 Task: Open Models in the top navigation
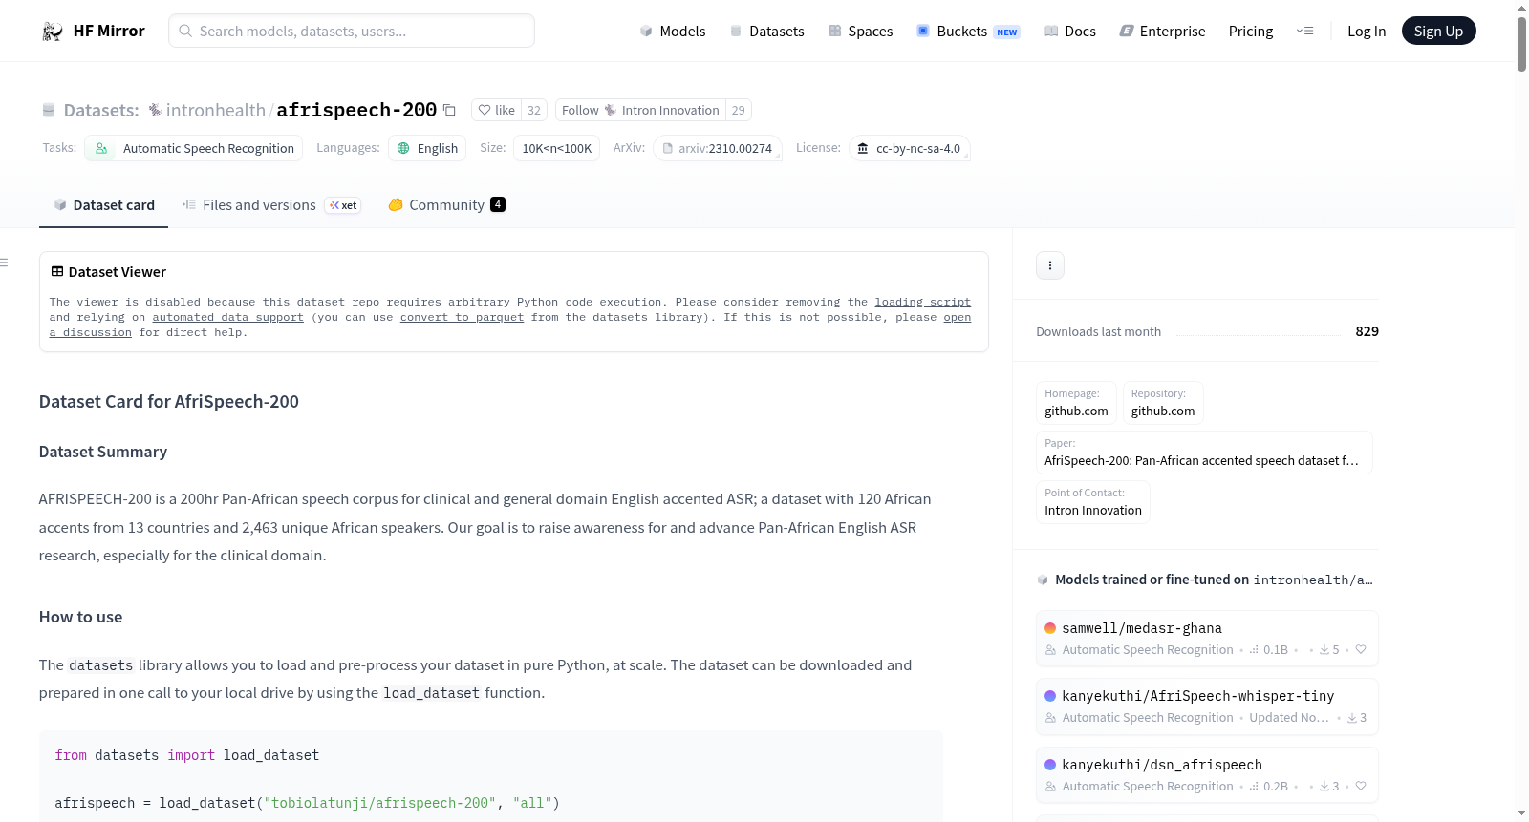tap(673, 32)
